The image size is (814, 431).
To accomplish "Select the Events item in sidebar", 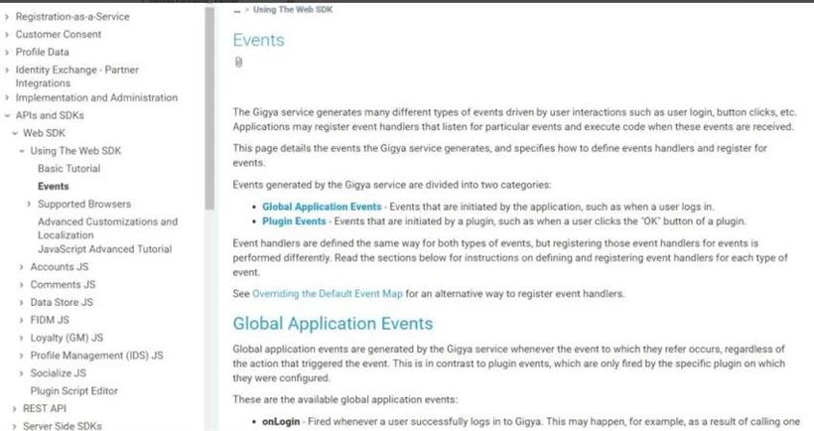I will pos(54,186).
